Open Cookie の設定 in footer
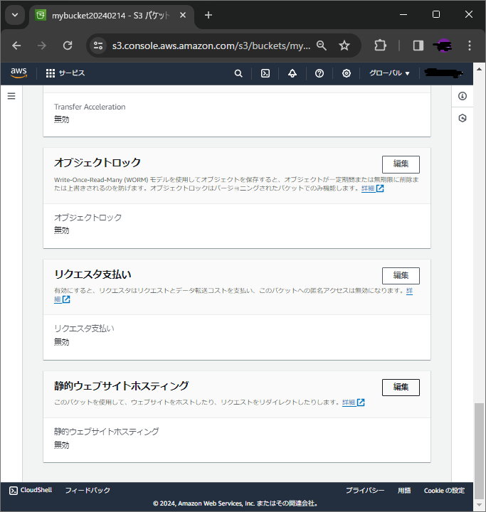Image resolution: width=486 pixels, height=512 pixels. coord(444,490)
